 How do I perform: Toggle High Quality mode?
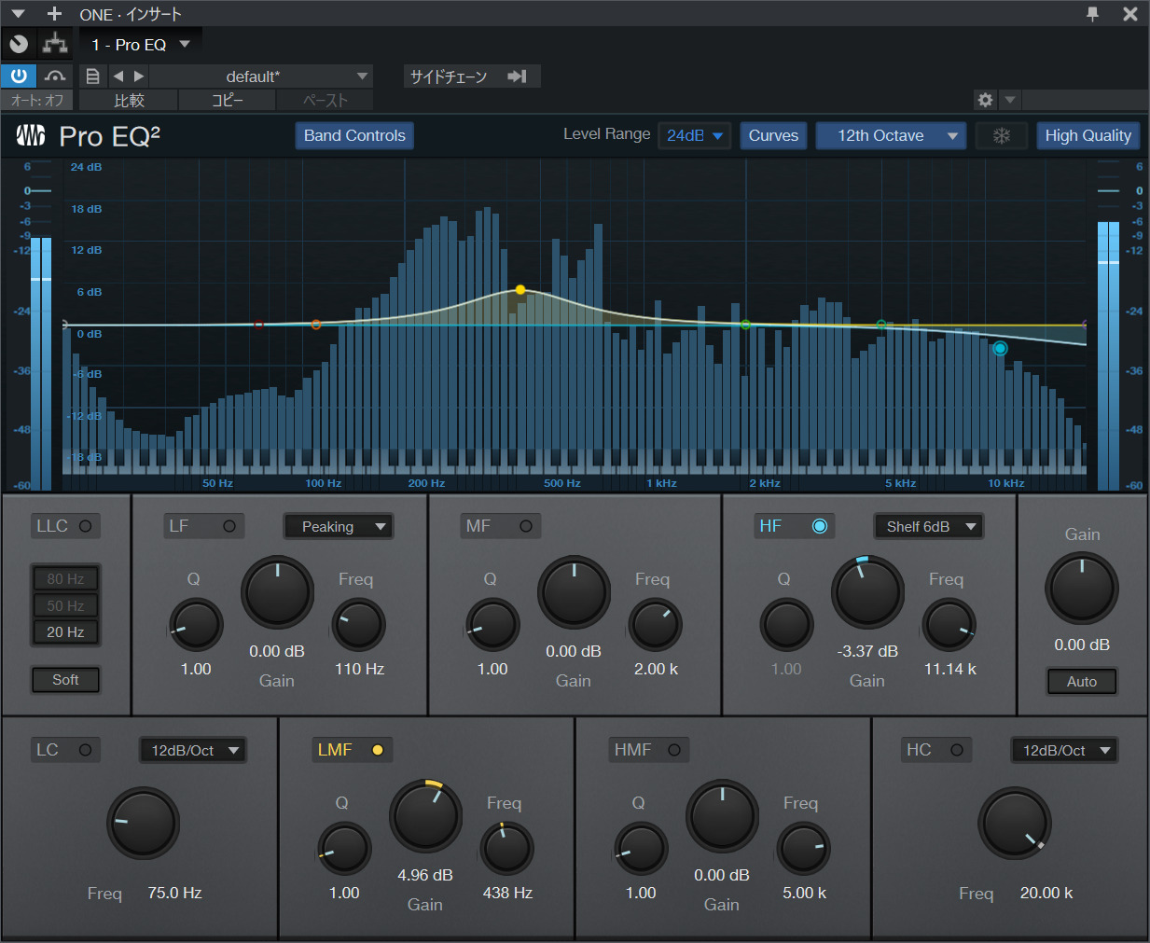coord(1088,136)
